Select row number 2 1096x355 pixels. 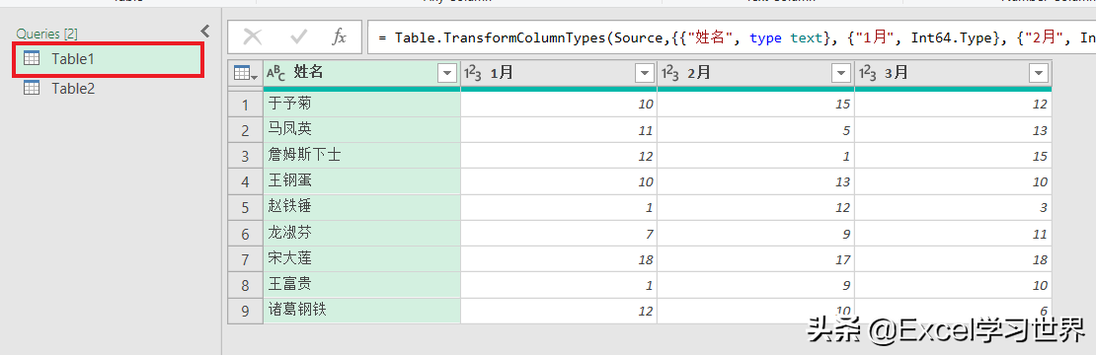(245, 130)
